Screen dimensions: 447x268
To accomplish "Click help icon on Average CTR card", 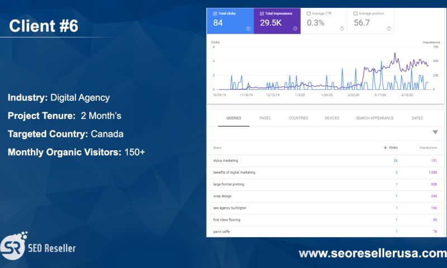I will (x=342, y=28).
